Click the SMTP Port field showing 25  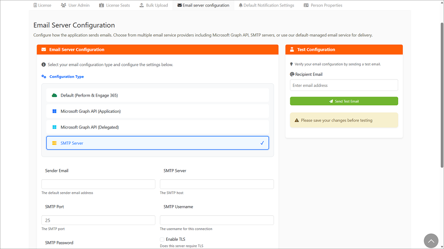tap(98, 220)
